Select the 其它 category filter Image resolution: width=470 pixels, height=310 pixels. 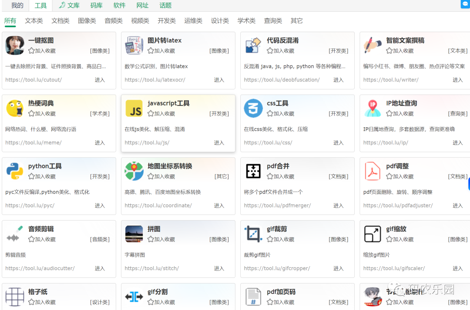(x=296, y=21)
